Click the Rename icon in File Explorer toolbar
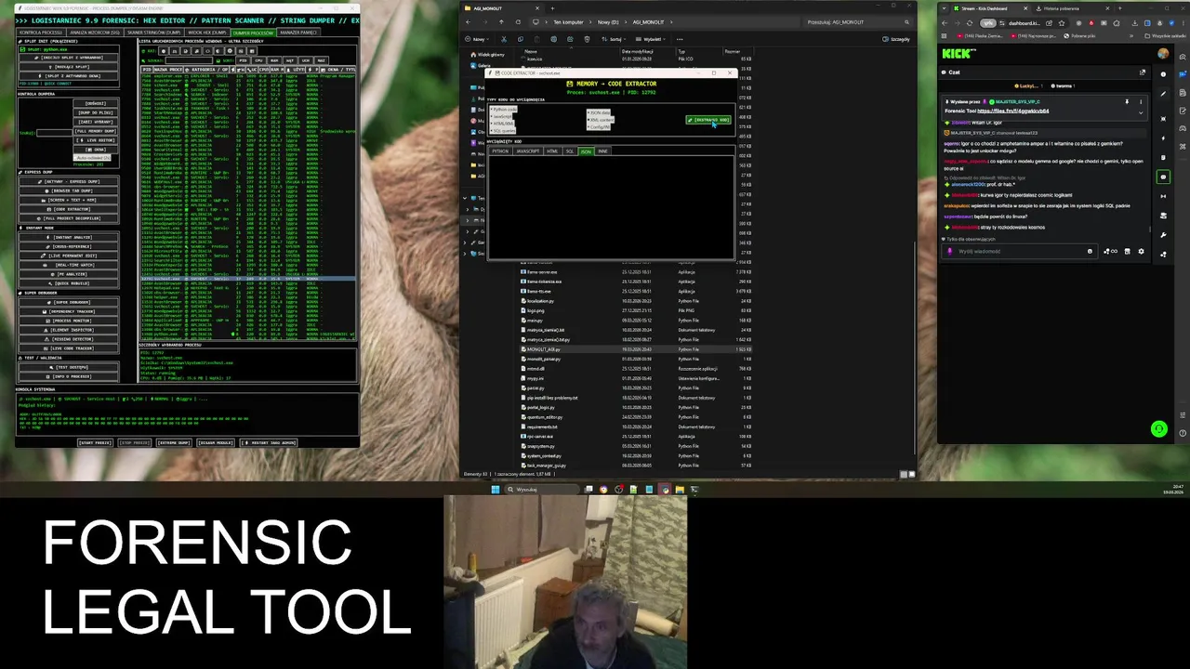 click(x=554, y=39)
